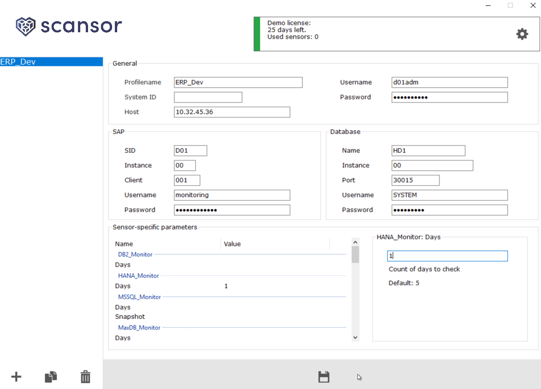Image resolution: width=541 pixels, height=389 pixels.
Task: Add a new profile with plus icon
Action: click(16, 377)
